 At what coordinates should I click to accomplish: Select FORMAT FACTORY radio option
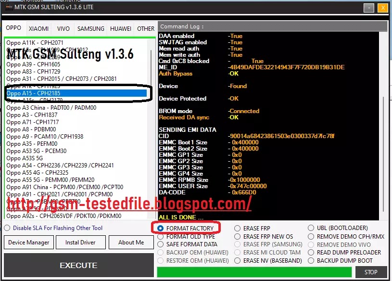click(x=186, y=228)
